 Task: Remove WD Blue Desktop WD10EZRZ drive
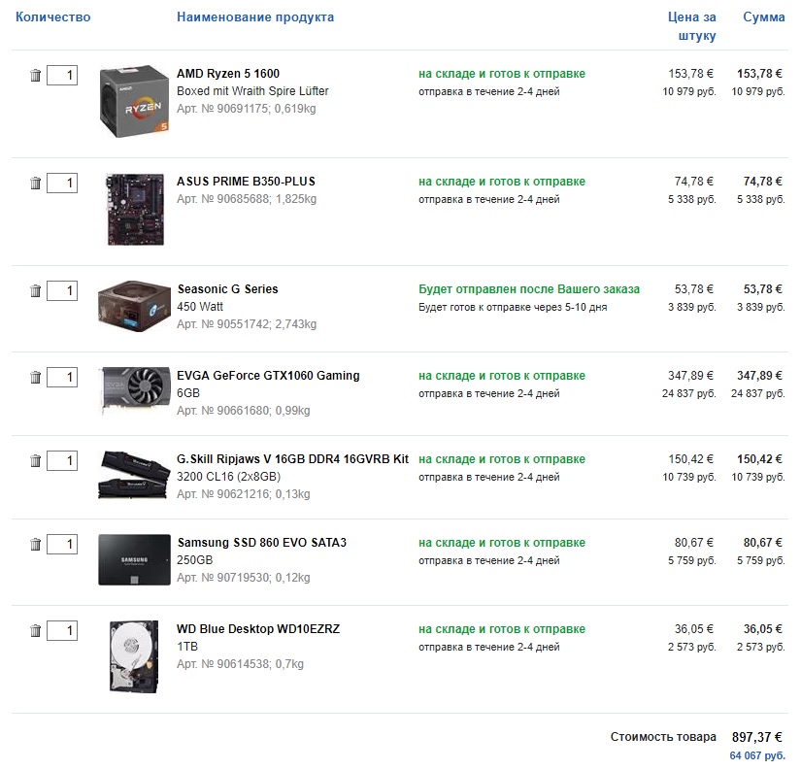click(x=36, y=631)
